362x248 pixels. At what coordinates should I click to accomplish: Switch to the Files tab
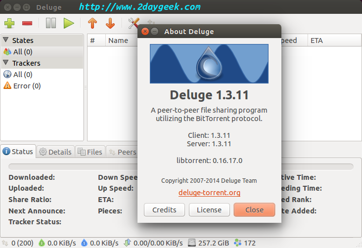tap(90, 152)
